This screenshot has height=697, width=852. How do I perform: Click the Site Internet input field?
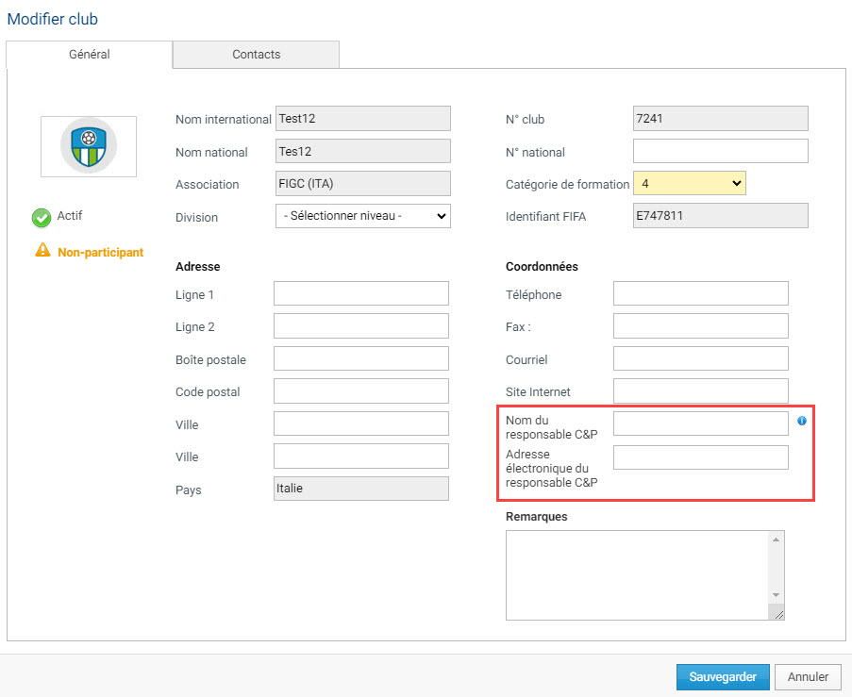coord(701,391)
